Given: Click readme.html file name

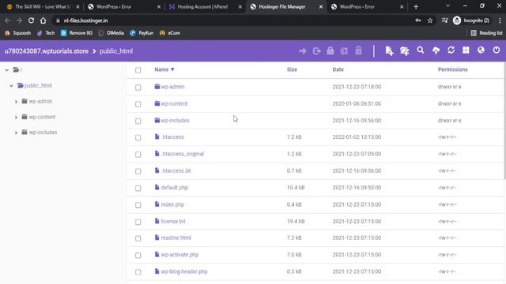Looking at the screenshot, I should coord(176,237).
